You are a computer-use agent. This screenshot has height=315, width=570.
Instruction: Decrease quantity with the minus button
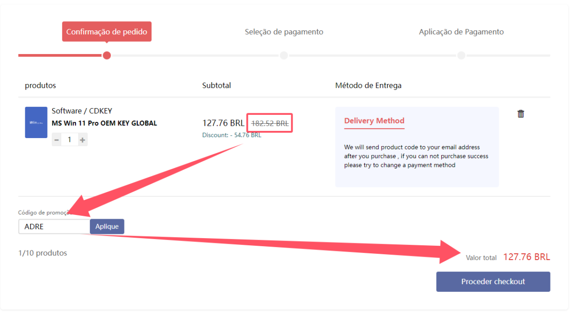pyautogui.click(x=57, y=140)
